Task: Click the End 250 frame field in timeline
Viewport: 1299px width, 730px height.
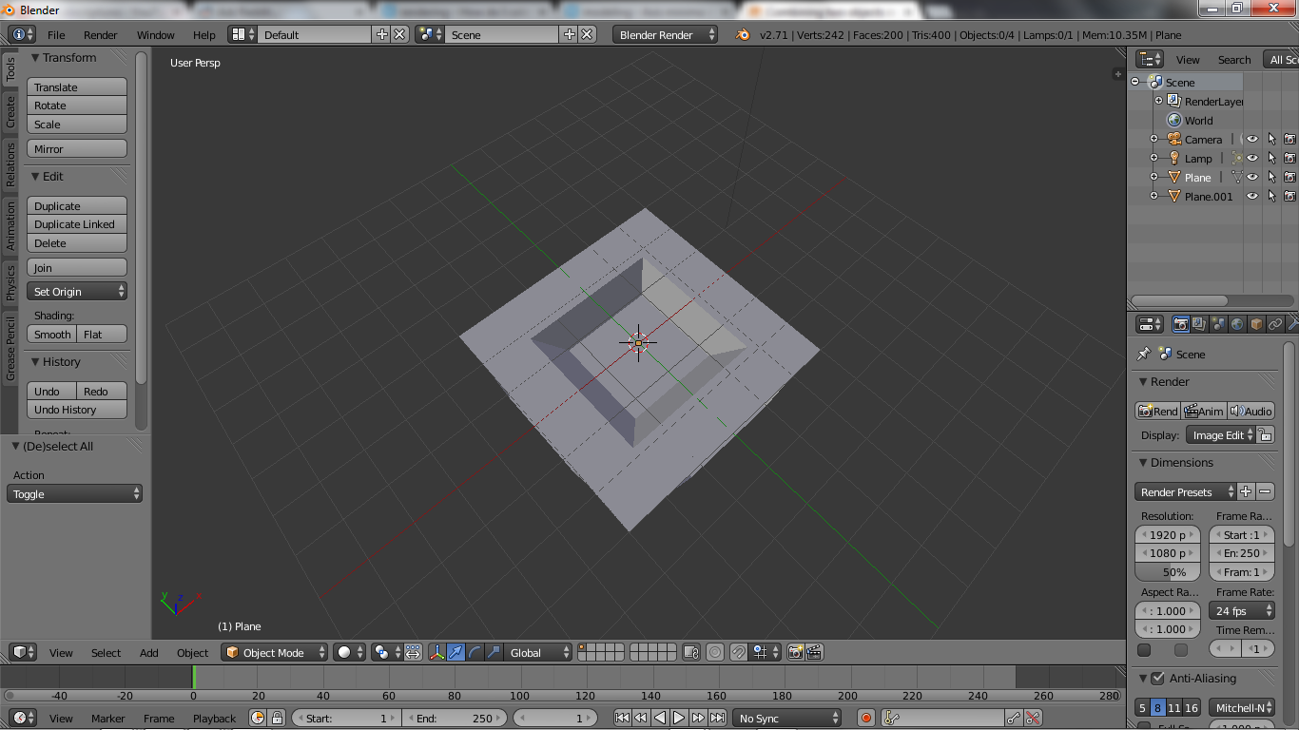Action: pos(455,718)
